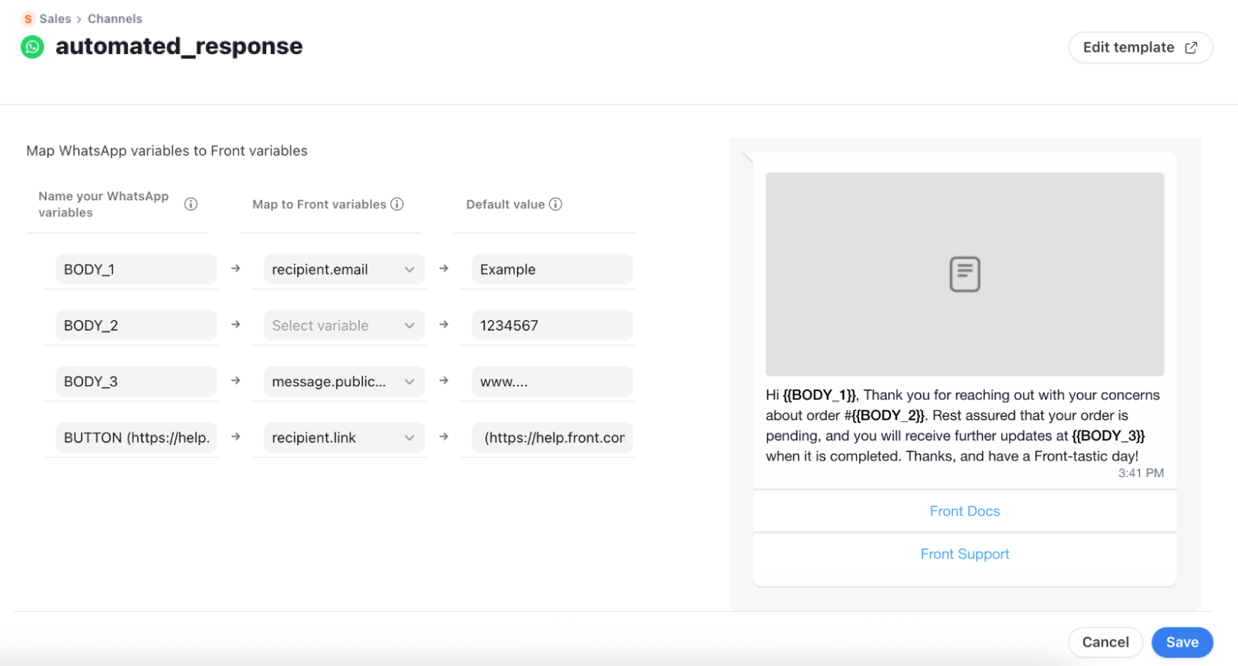The width and height of the screenshot is (1238, 666).
Task: Click the document placeholder icon in preview
Action: pyautogui.click(x=964, y=274)
